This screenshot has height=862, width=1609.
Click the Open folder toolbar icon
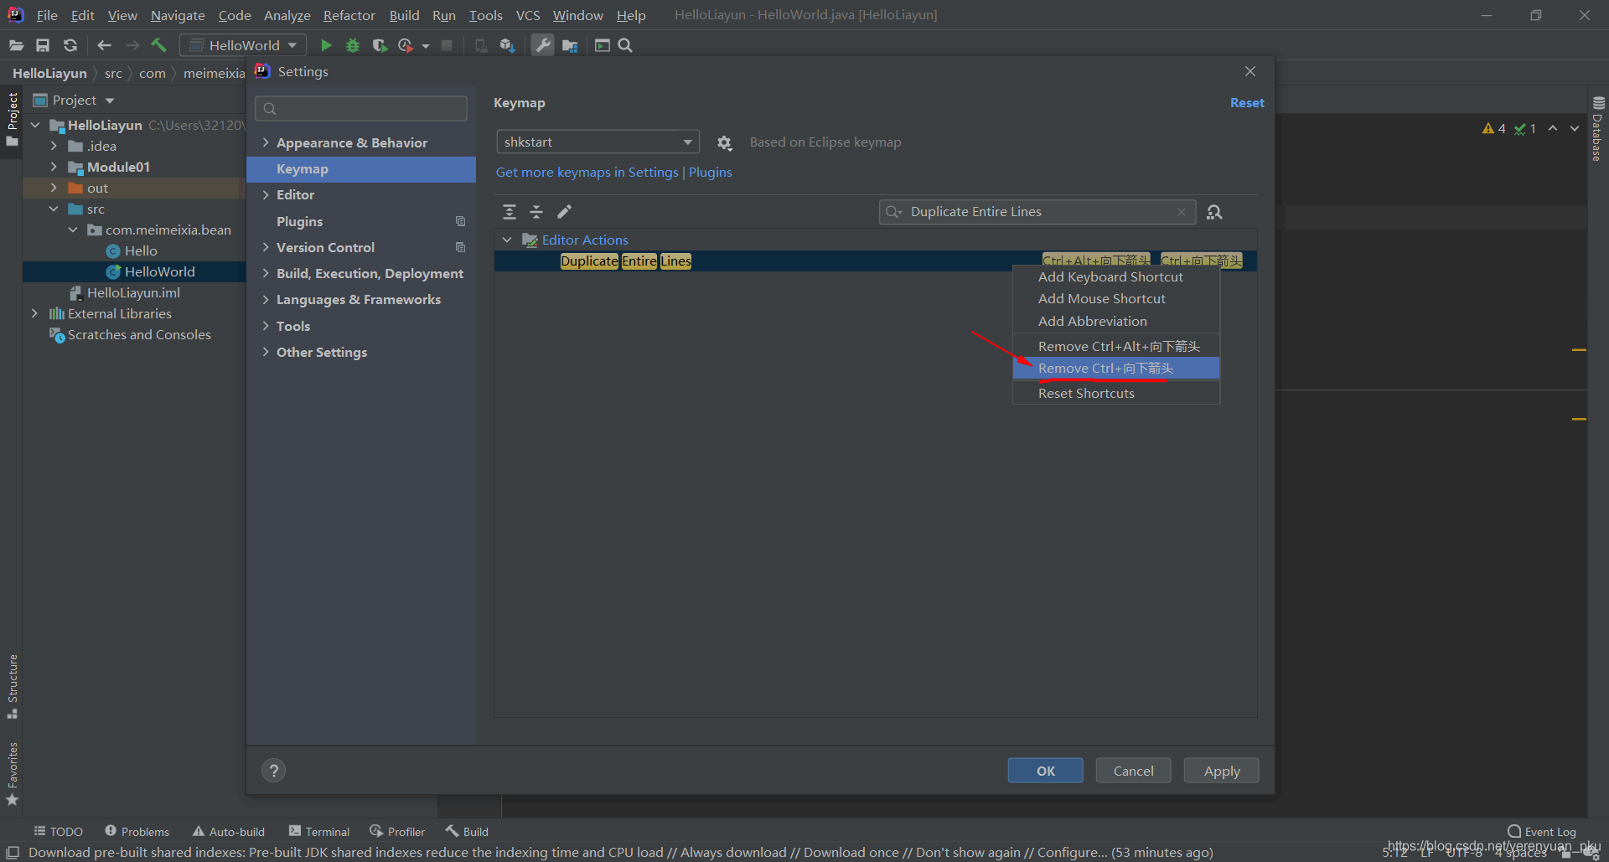tap(16, 45)
